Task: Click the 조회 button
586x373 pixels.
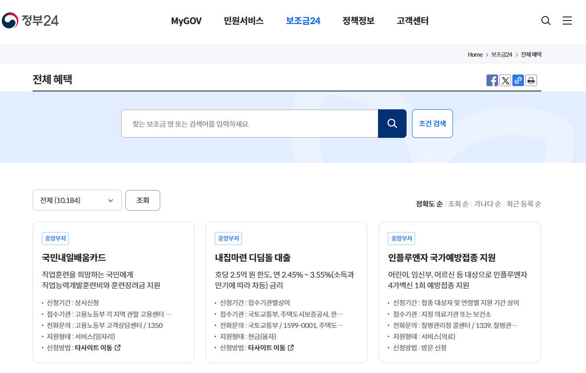Action: [142, 200]
